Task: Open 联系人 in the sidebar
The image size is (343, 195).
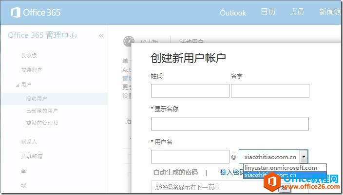Action: (29, 142)
